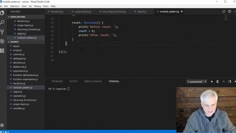
Task: Open arrays.js in the source folder
Action: [x=26, y=50]
